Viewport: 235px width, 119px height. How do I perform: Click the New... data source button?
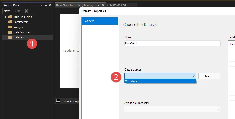pos(209,76)
